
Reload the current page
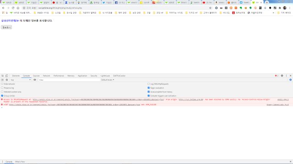[13, 8]
